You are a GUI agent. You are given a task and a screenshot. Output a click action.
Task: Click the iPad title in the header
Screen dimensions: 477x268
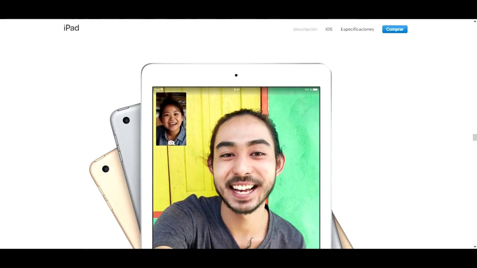click(71, 28)
